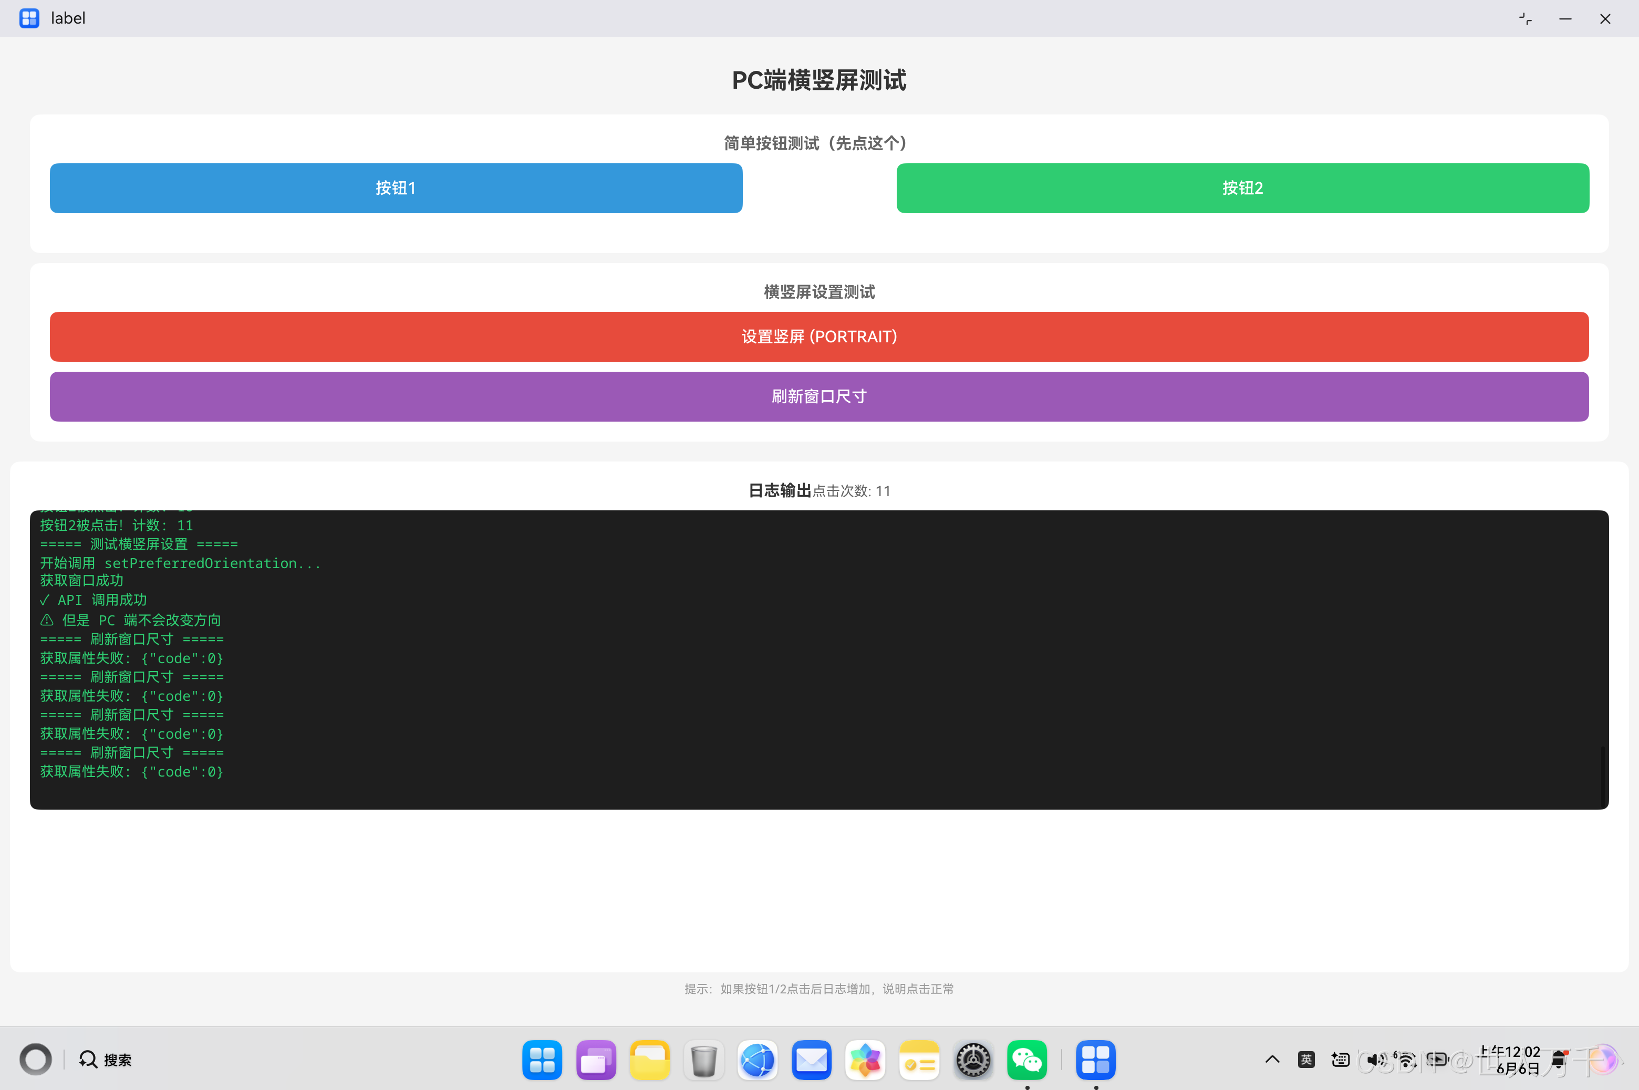The image size is (1639, 1090).
Task: Click the '点击次数: 11' counter text
Action: tap(851, 491)
